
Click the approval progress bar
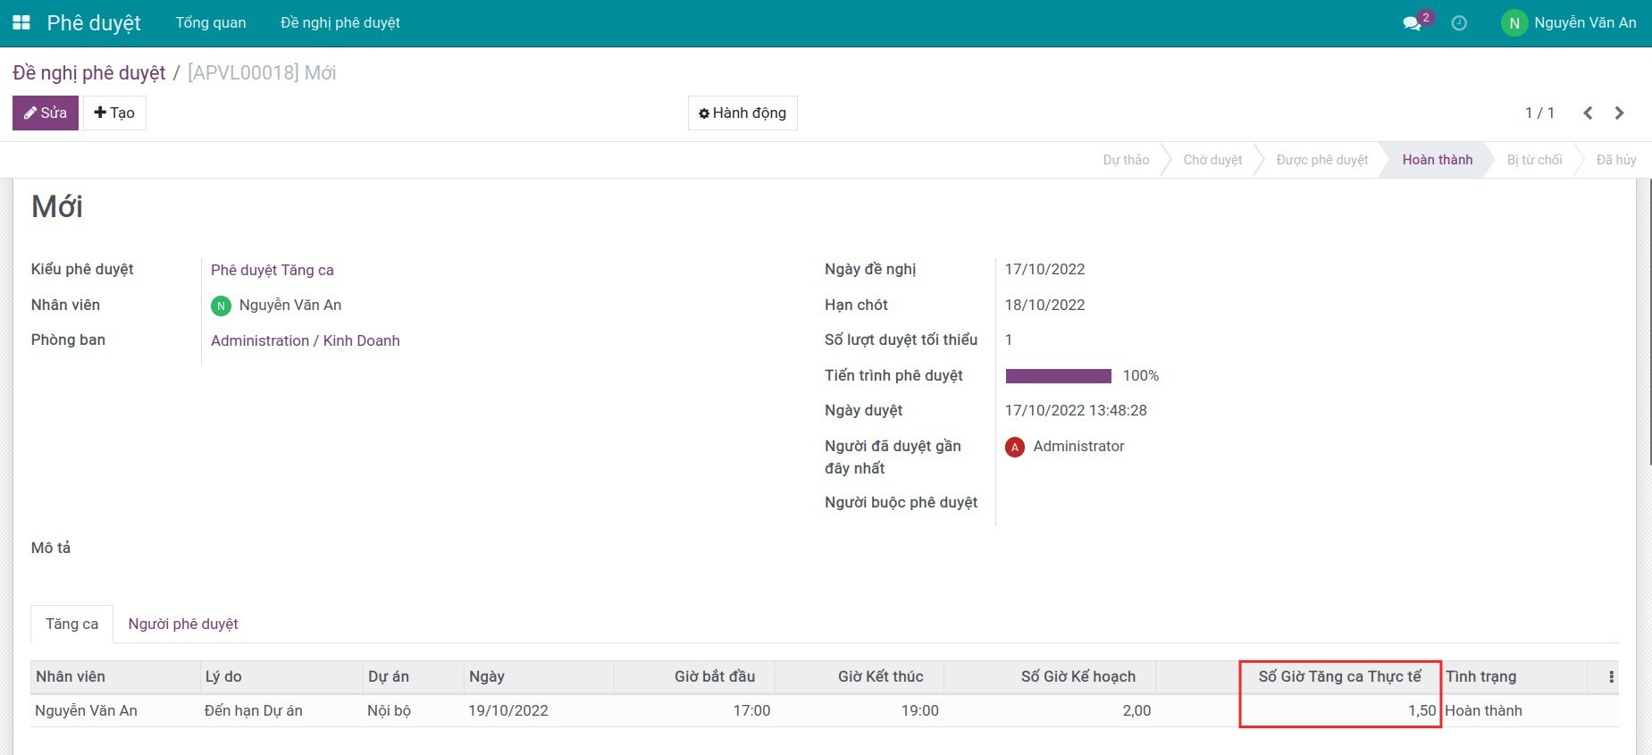tap(1059, 376)
